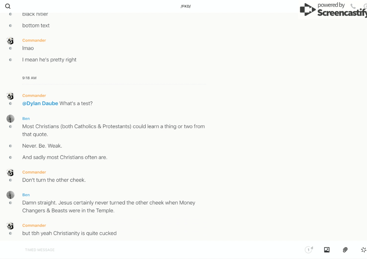This screenshot has width=367, height=259.
Task: Open the @Dylan Daube mention
Action: [x=40, y=104]
